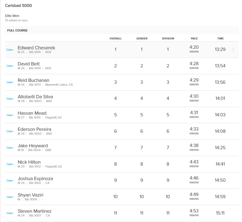Open Altobelli Da Silva's result details
This screenshot has height=222, width=242.
coord(35,97)
